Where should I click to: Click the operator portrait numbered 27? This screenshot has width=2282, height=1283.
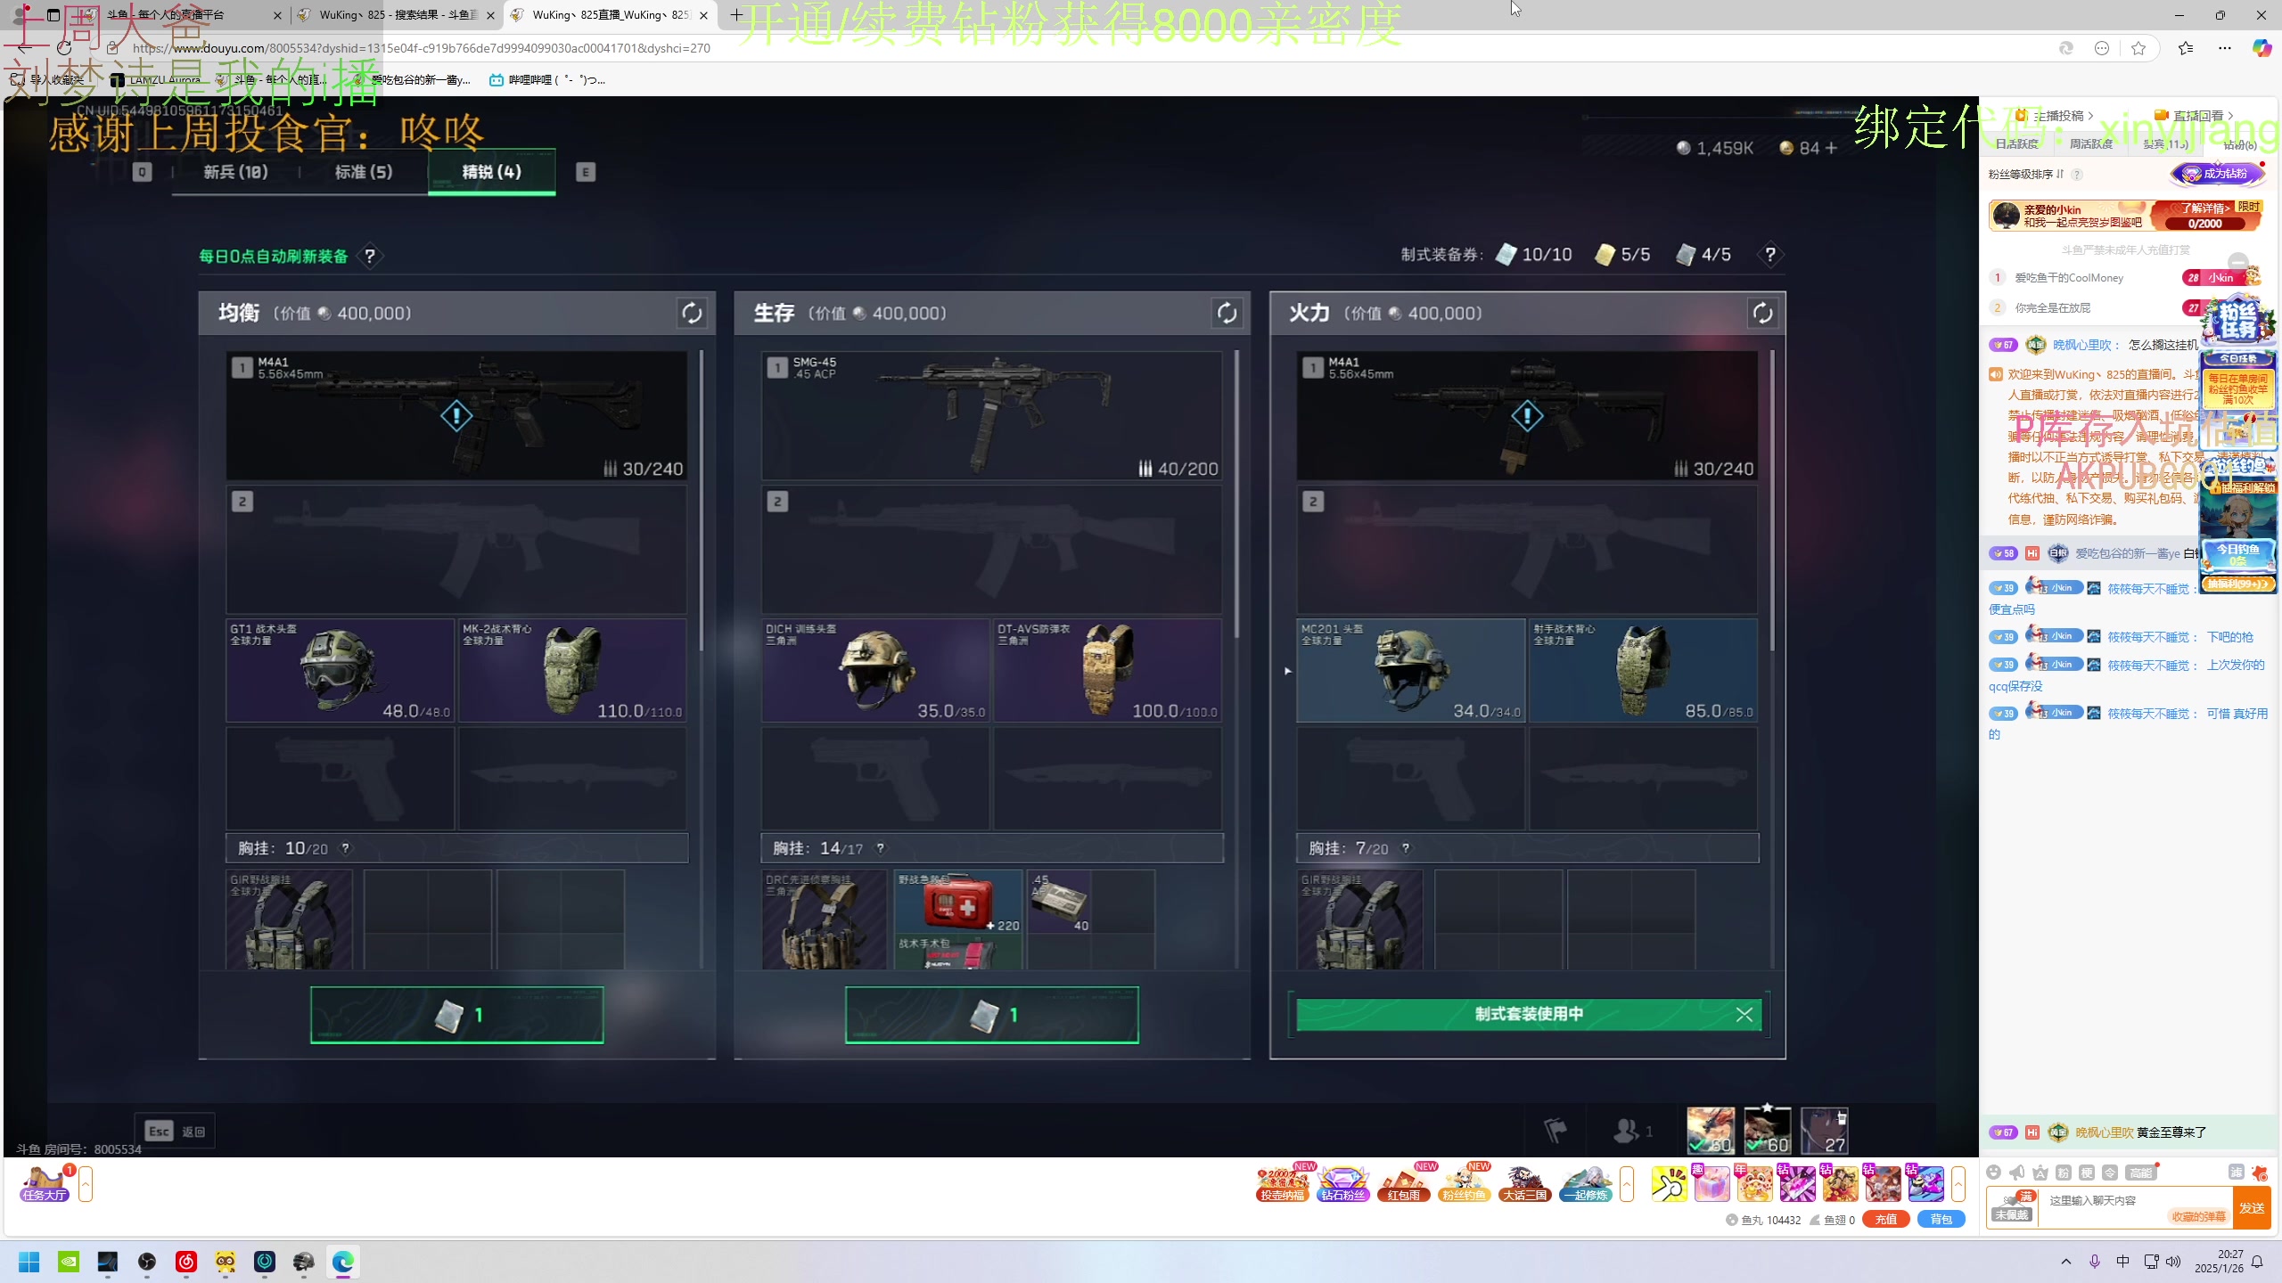click(1824, 1131)
